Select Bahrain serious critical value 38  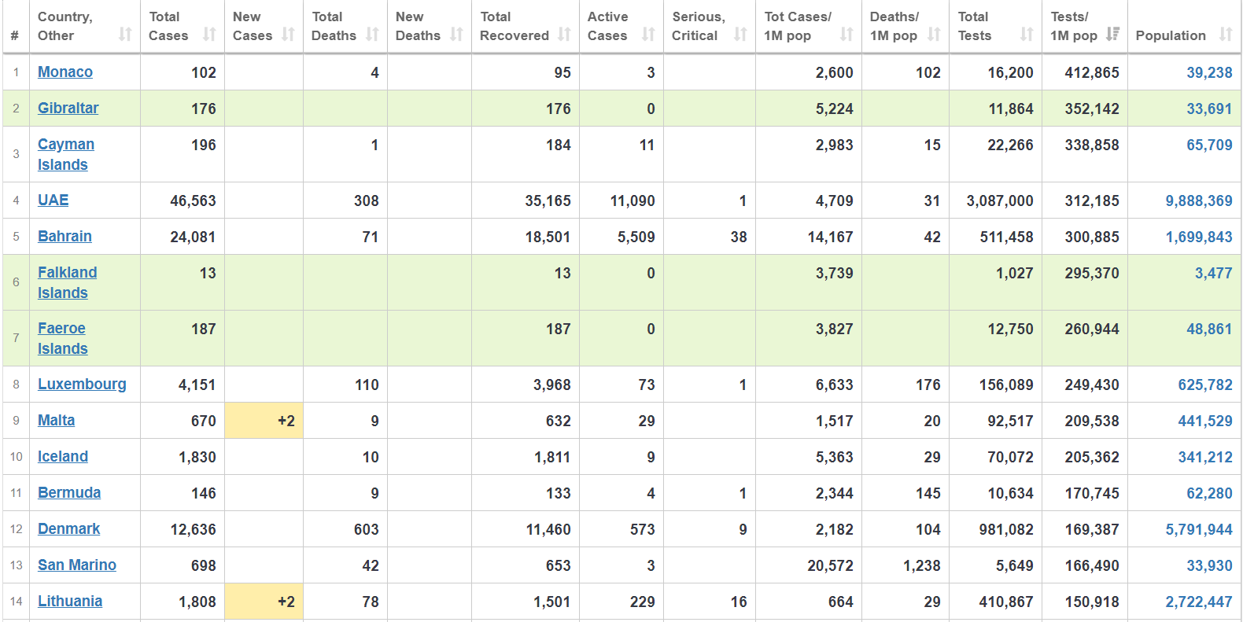[739, 237]
